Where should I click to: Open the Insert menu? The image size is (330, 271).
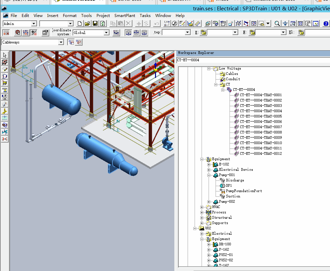click(53, 16)
